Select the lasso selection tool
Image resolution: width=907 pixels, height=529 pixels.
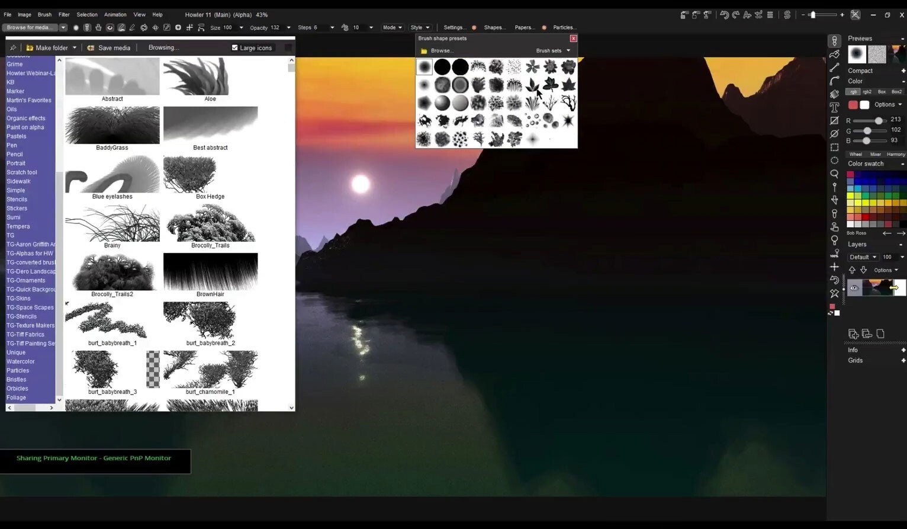click(x=834, y=174)
